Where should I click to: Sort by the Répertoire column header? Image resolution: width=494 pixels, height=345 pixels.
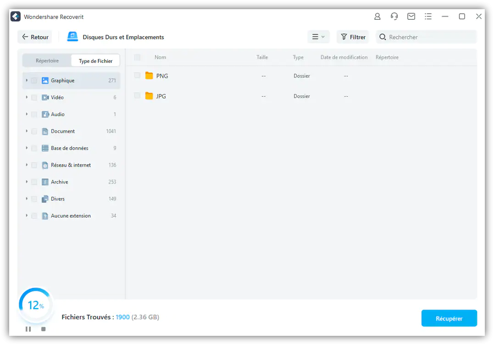pyautogui.click(x=387, y=57)
